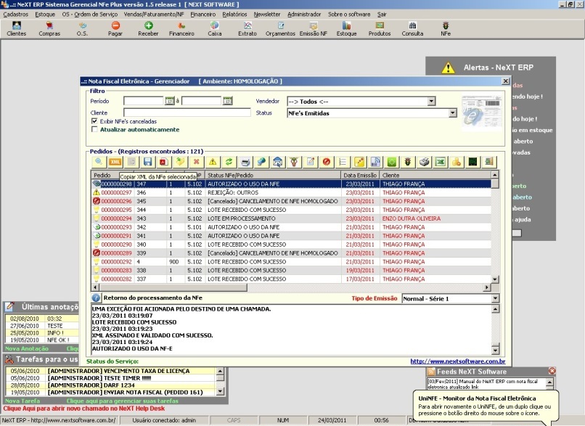Click the red PDF document icon
The height and width of the screenshot is (426, 585).
[x=163, y=162]
